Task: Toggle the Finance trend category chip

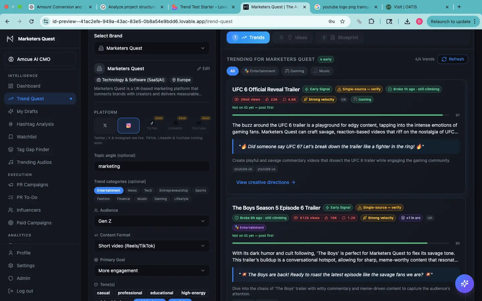Action: [x=124, y=199]
